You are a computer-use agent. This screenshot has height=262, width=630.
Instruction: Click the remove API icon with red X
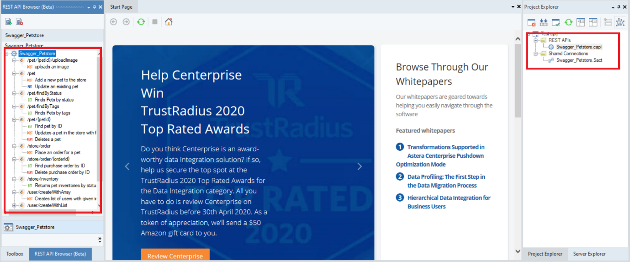19,21
